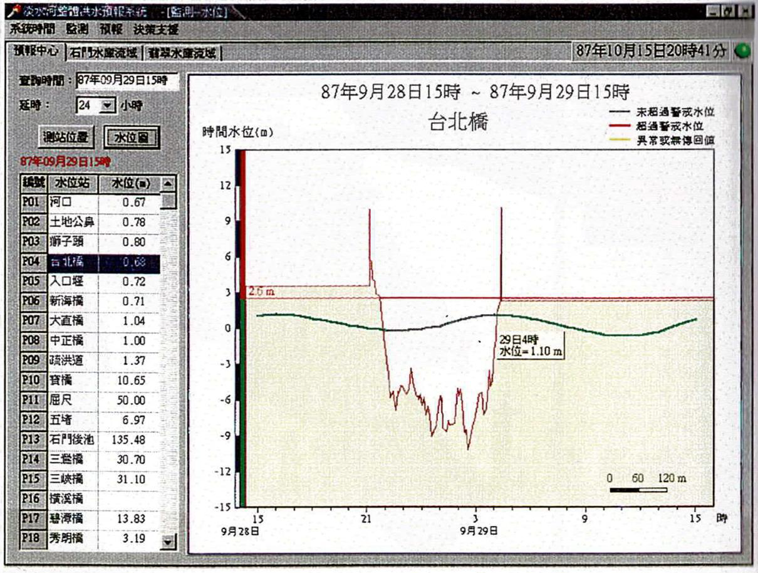The width and height of the screenshot is (758, 573).
Task: Open the 系統時間 menu
Action: click(33, 29)
